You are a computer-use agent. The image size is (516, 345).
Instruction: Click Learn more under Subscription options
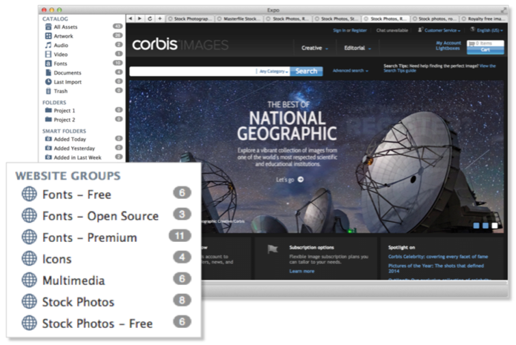pos(302,271)
